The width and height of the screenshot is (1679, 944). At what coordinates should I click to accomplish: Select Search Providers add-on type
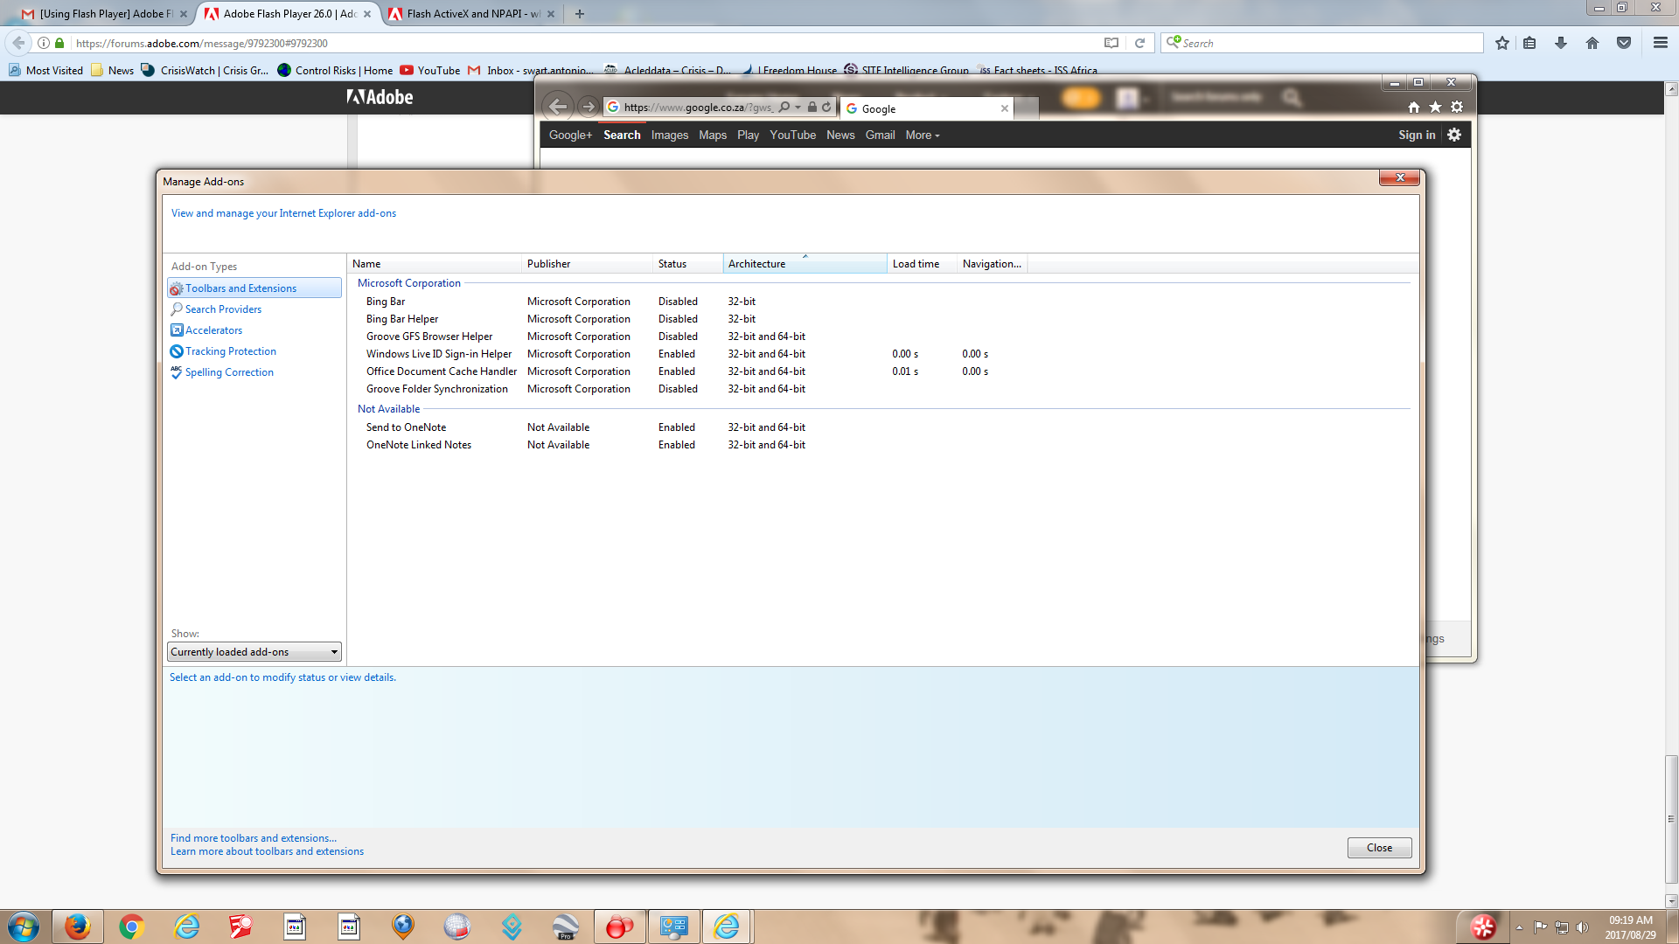coord(223,309)
